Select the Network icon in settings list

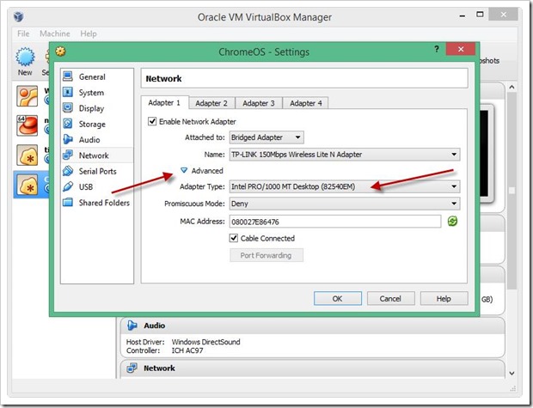68,155
